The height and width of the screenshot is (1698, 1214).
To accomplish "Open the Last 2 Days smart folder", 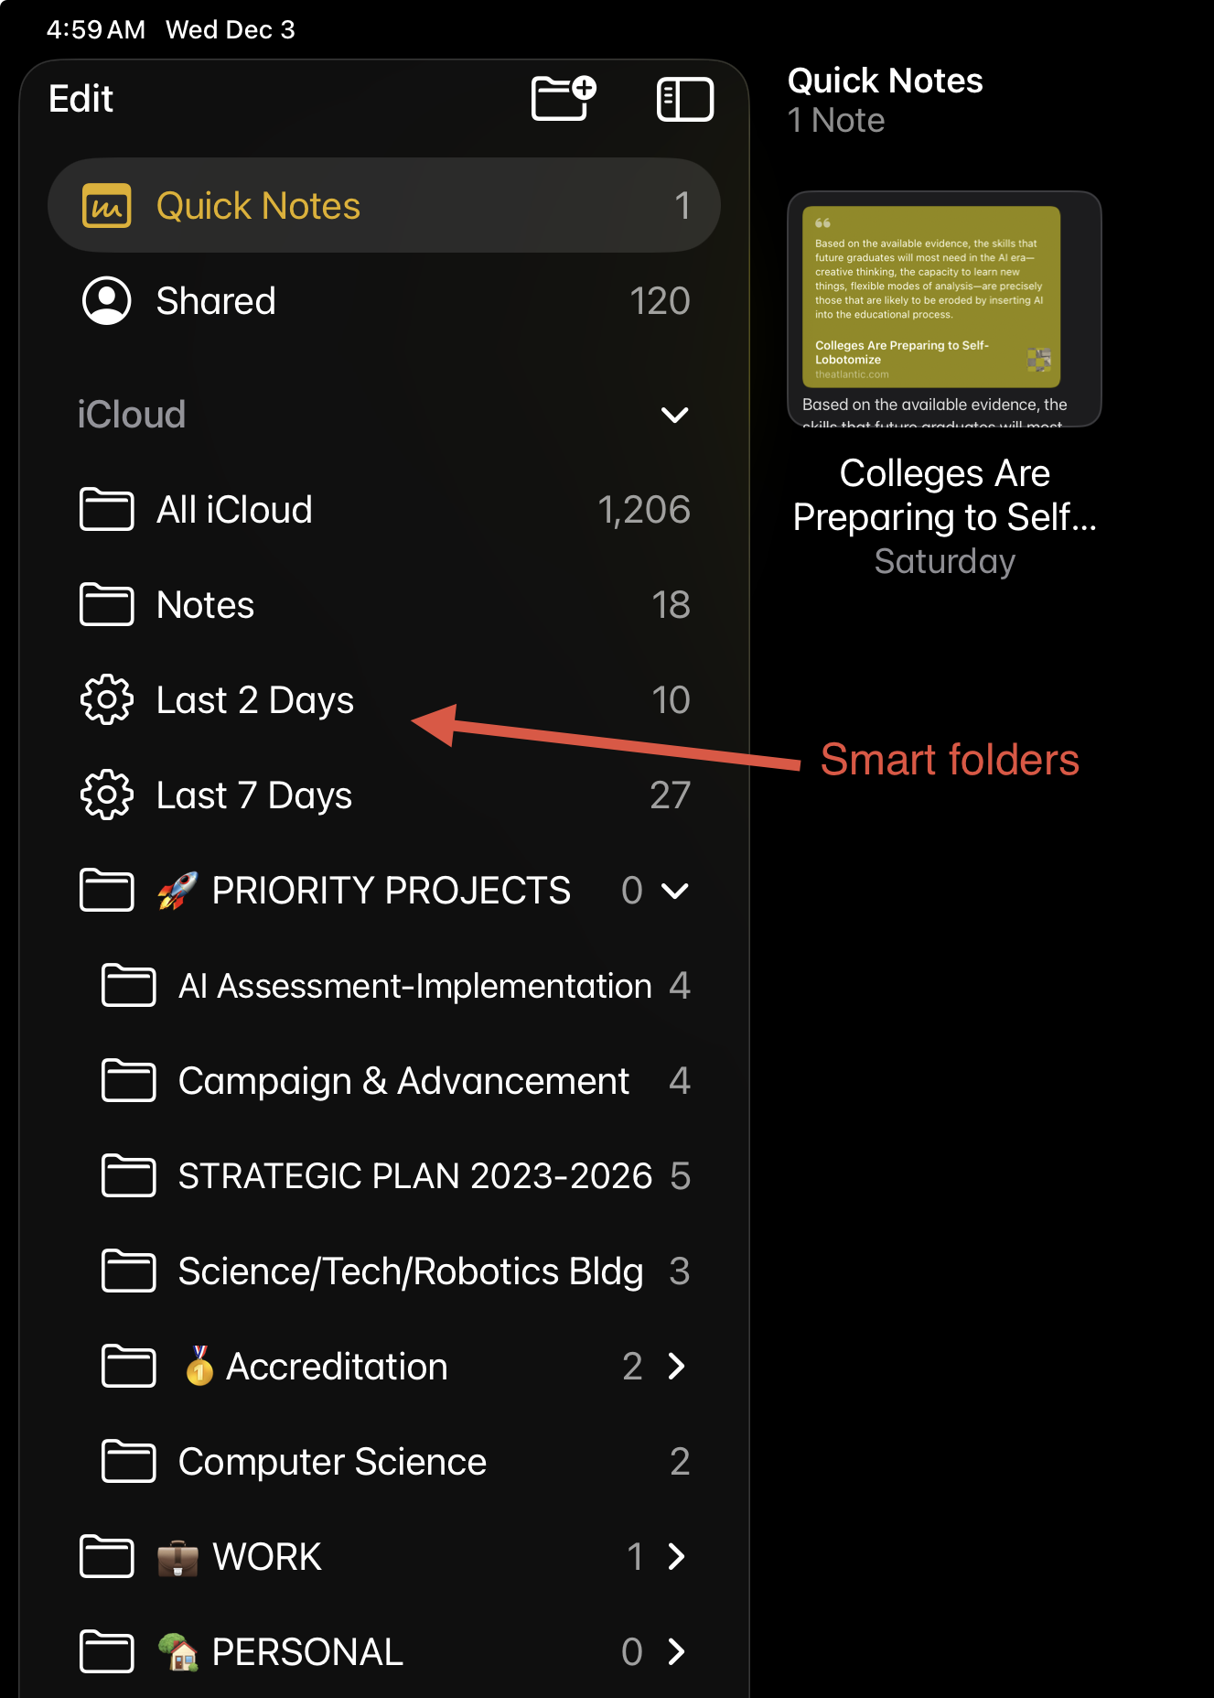I will 255,700.
